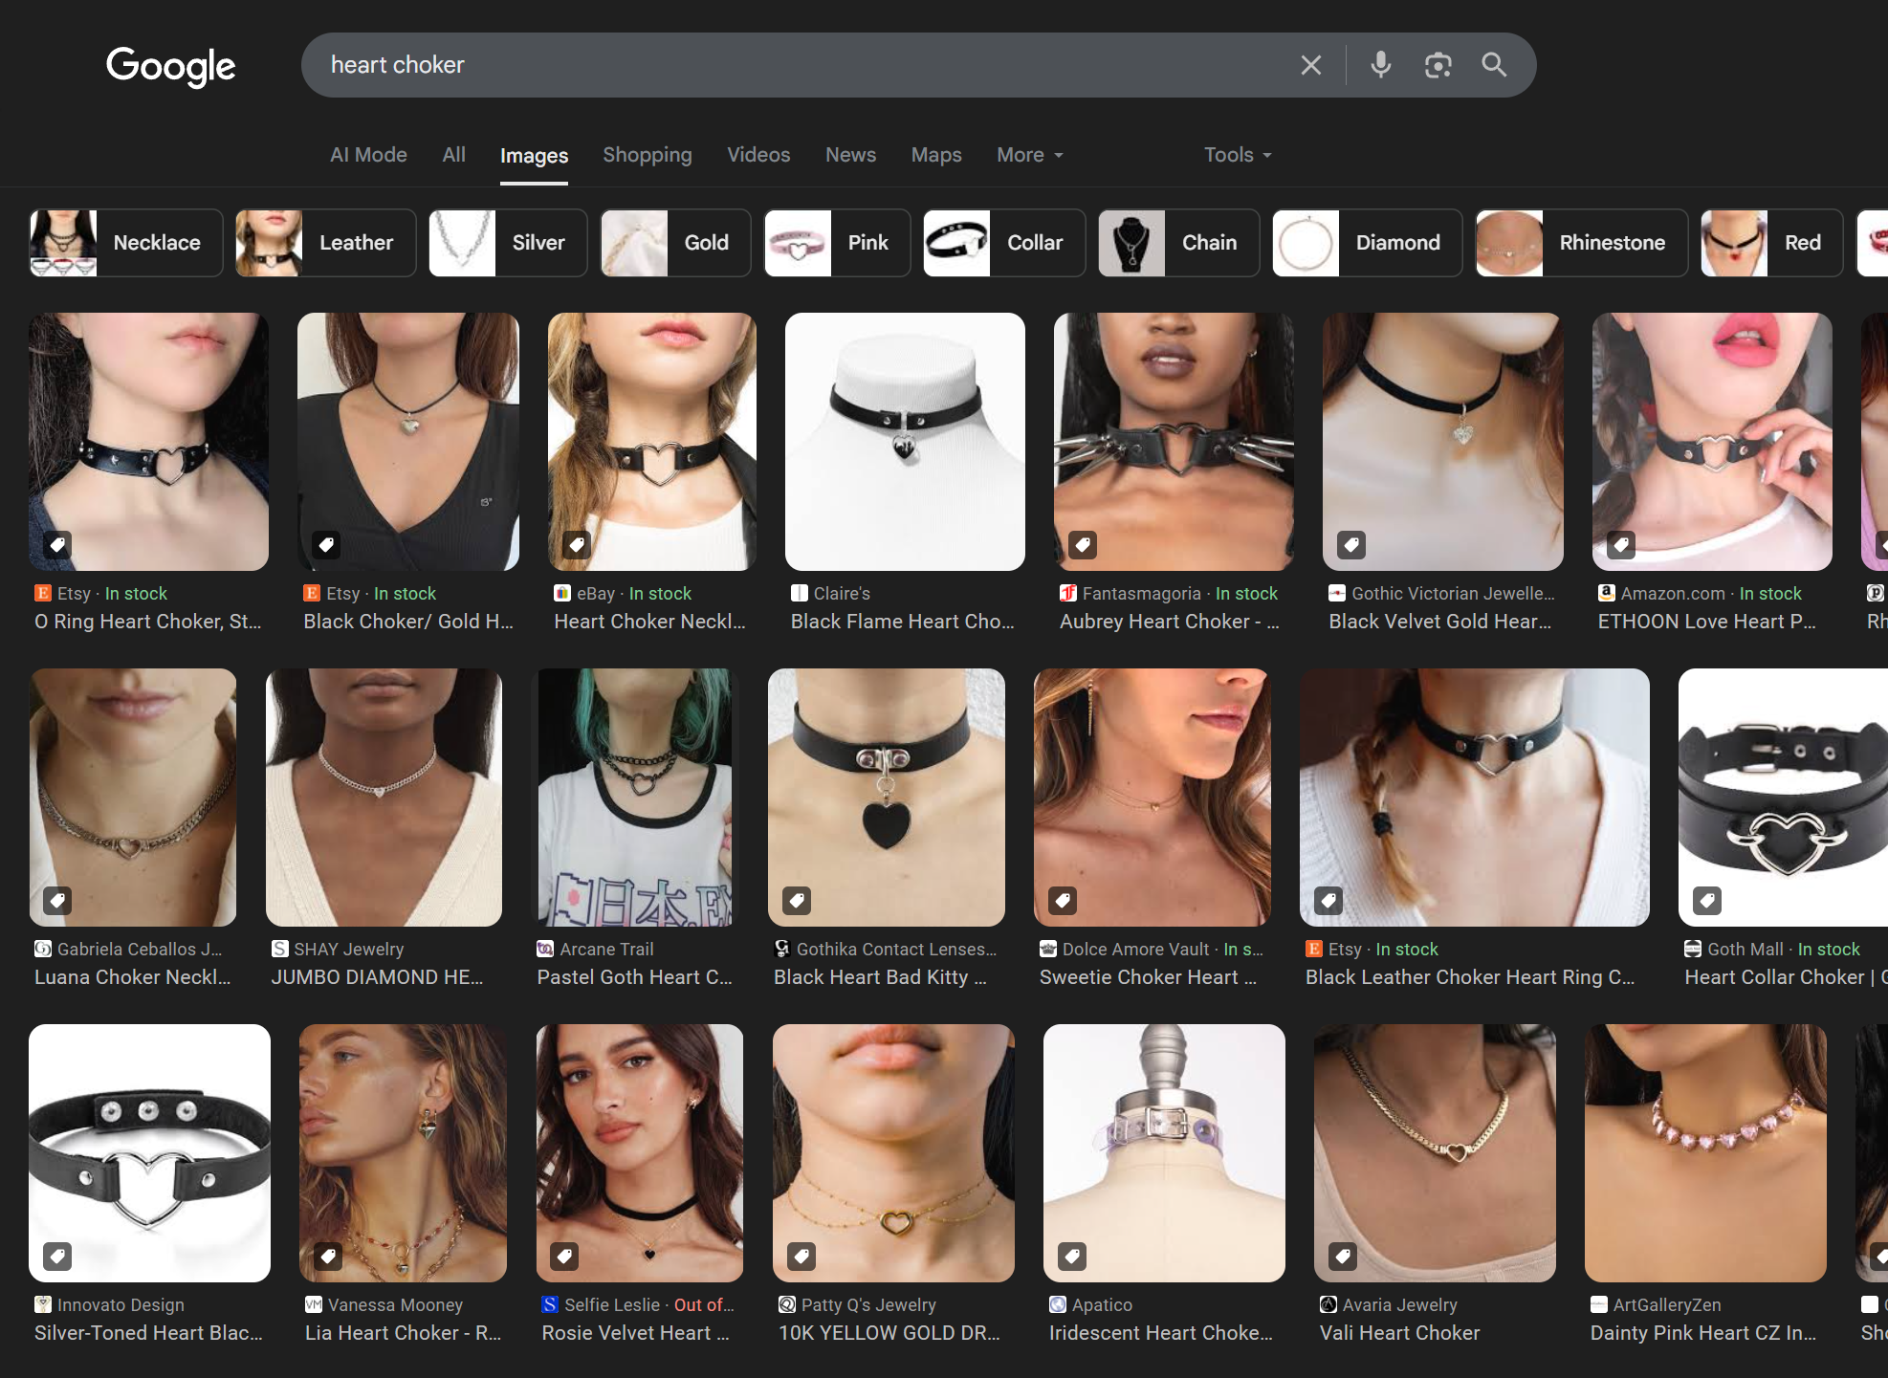Click product tag icon on Iridescent Heart Choker image
Image resolution: width=1888 pixels, height=1378 pixels.
(x=1072, y=1257)
